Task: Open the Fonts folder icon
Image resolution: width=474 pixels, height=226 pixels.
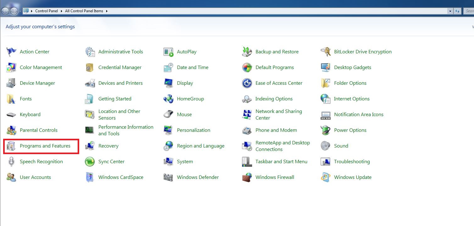Action: [x=11, y=99]
